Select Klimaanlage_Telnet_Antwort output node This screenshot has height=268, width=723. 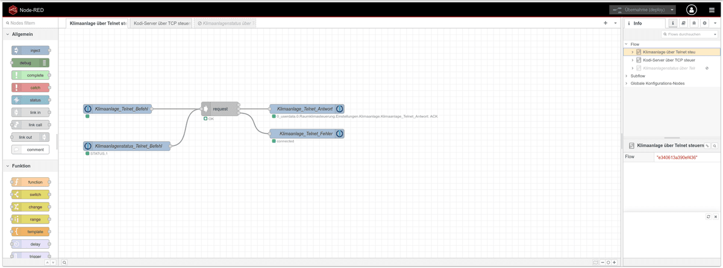coord(307,109)
